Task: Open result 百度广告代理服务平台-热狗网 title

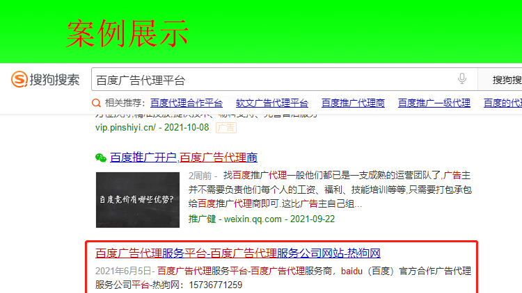Action: (x=238, y=253)
